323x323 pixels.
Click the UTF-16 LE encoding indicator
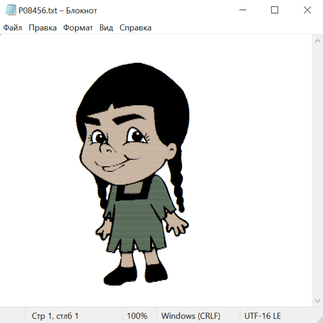pyautogui.click(x=262, y=316)
